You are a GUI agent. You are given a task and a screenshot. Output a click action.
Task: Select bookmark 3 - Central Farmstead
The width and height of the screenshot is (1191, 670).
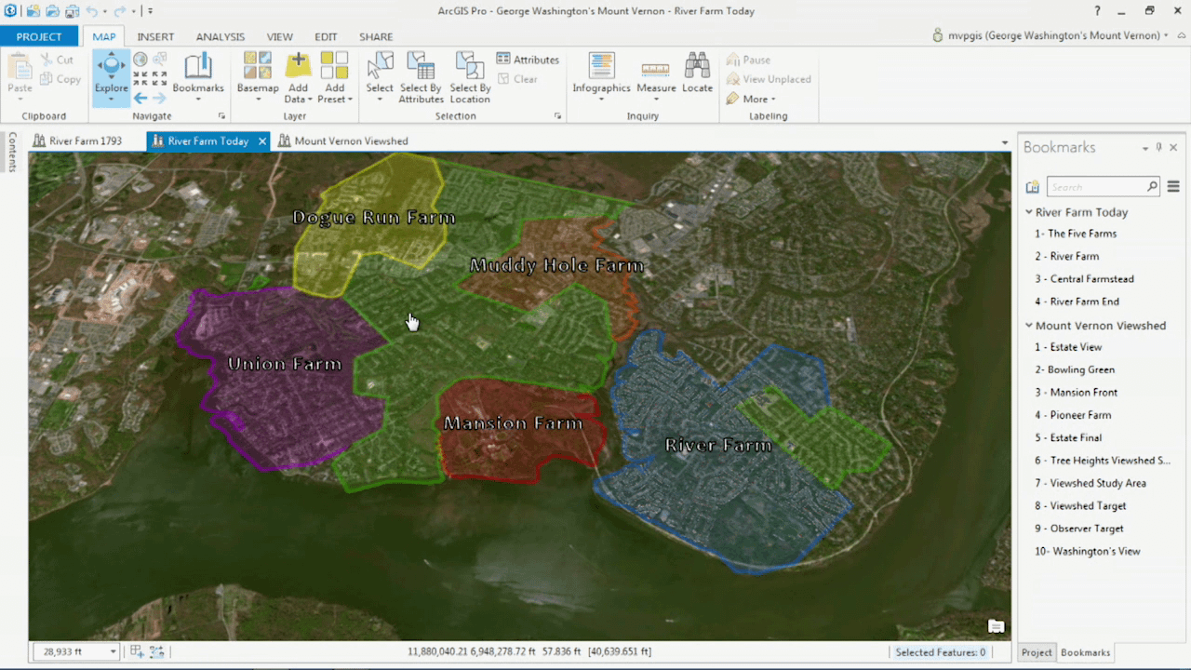pos(1084,279)
